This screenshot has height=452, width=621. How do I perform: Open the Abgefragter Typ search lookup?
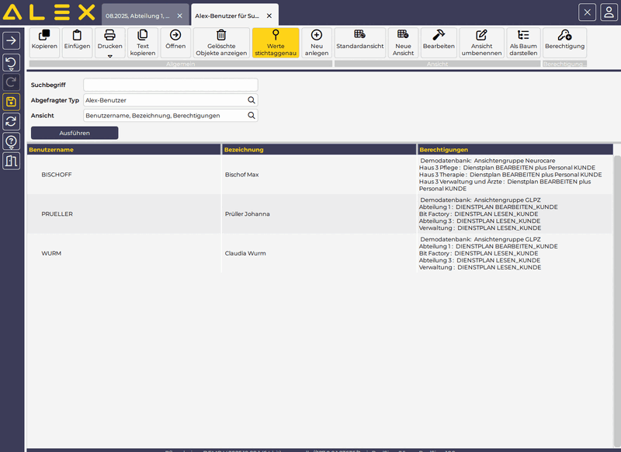click(x=252, y=100)
